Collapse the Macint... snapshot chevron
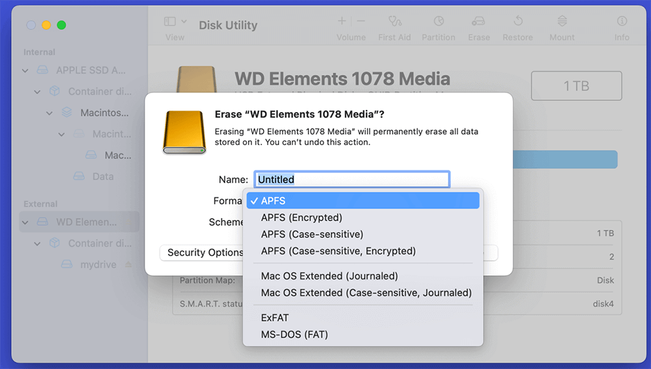 tap(61, 135)
